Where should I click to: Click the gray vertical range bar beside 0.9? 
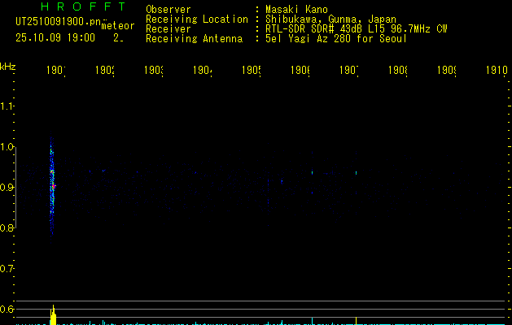[x=16, y=188]
